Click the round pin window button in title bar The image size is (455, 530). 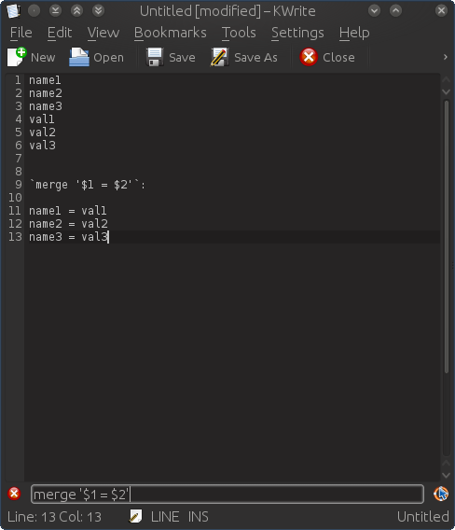click(x=34, y=11)
